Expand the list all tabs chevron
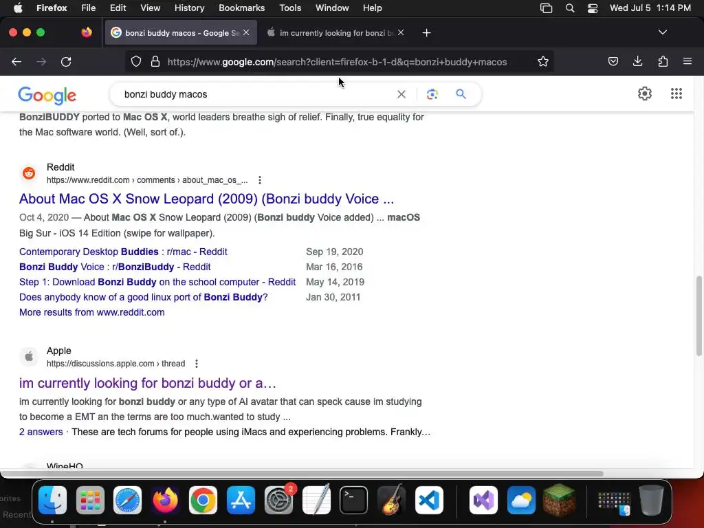 coord(662,32)
